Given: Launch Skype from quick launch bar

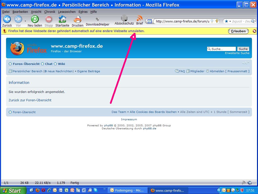Looking at the screenshot, I should 95,190.
